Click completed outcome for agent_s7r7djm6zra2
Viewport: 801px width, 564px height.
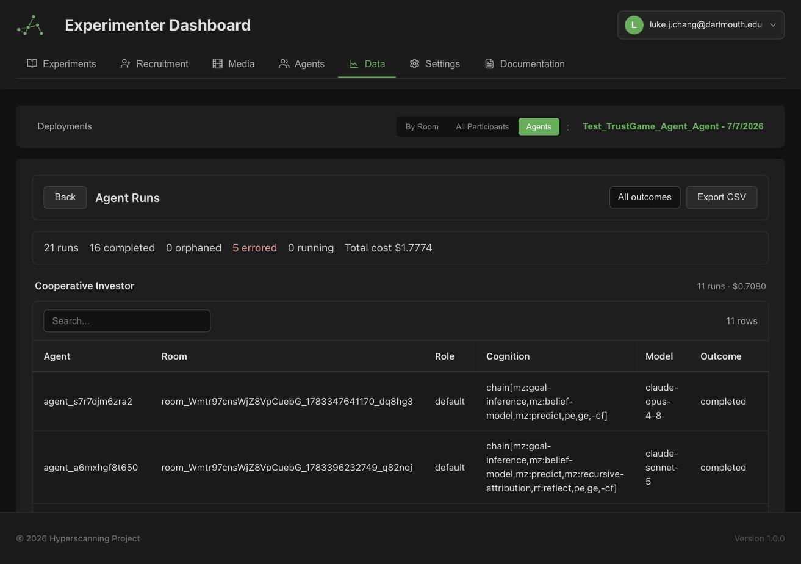(x=723, y=402)
